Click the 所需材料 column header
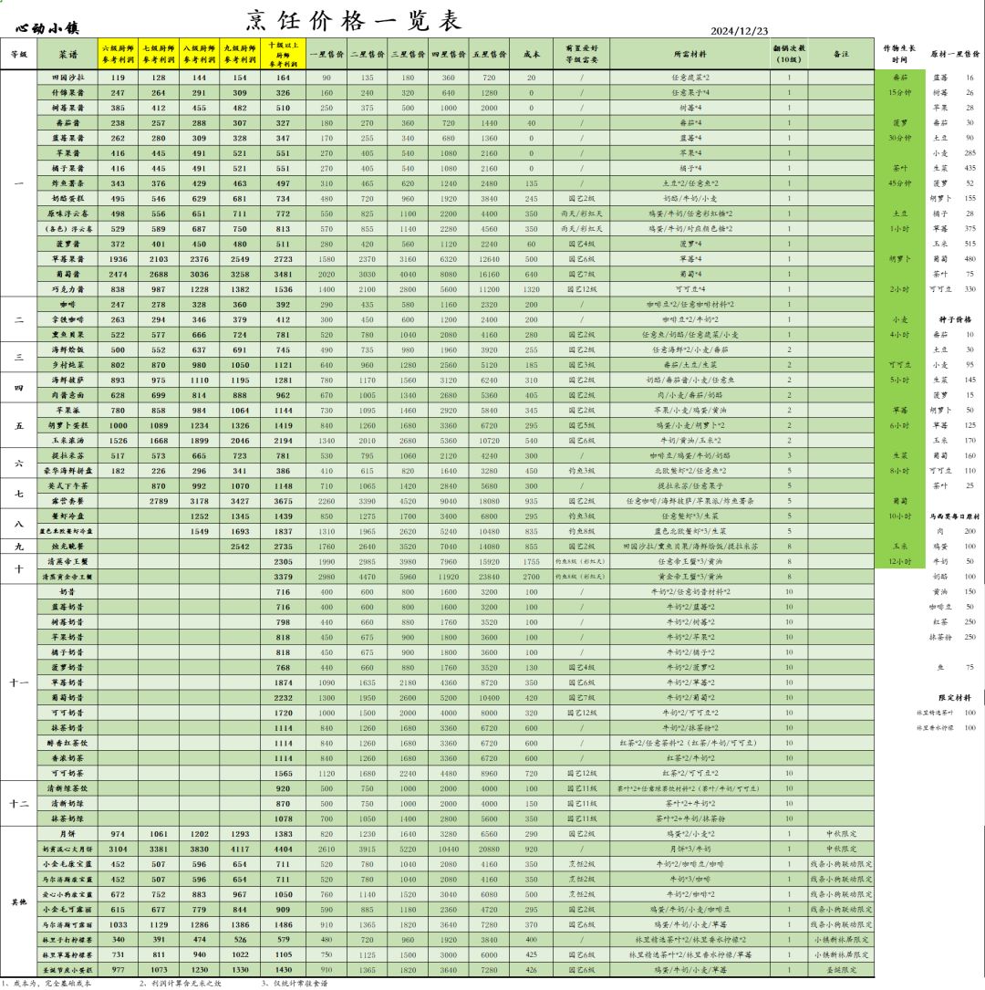This screenshot has height=990, width=985. (689, 55)
